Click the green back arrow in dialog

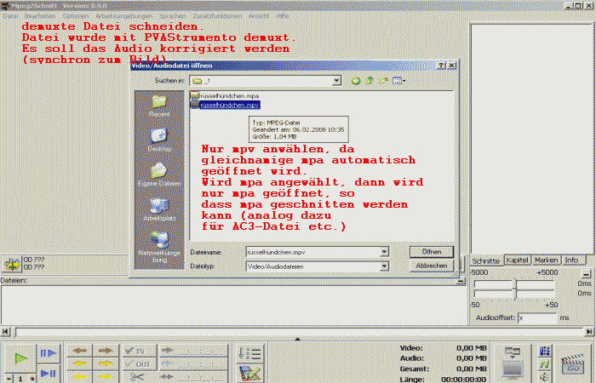(356, 80)
